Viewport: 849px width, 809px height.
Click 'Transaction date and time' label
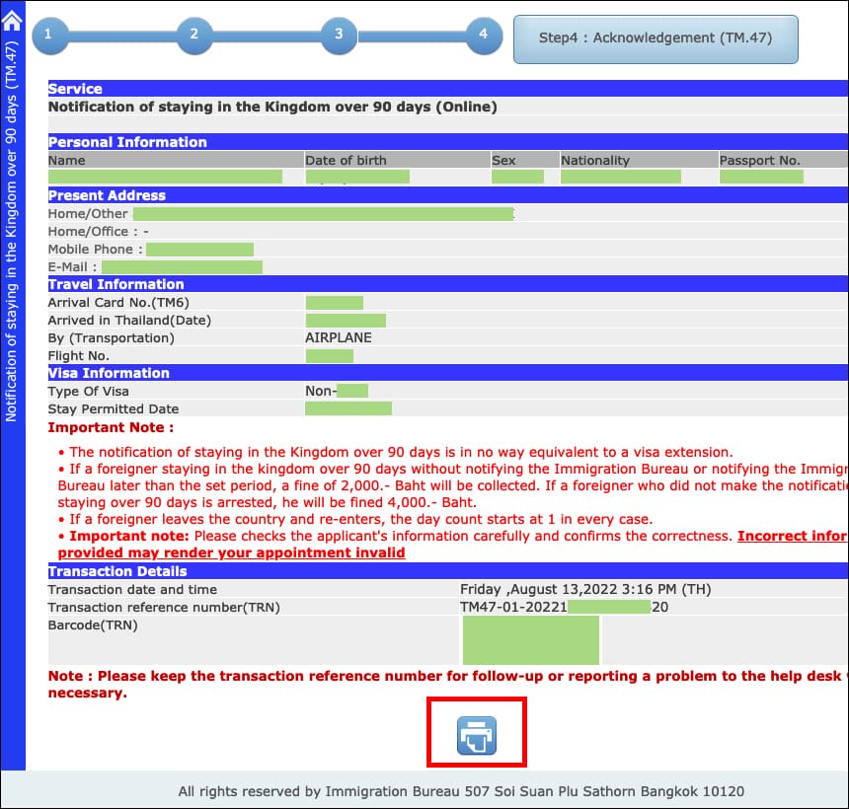(x=132, y=589)
